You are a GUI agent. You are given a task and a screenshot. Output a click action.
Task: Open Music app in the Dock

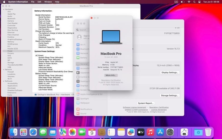[151, 132]
